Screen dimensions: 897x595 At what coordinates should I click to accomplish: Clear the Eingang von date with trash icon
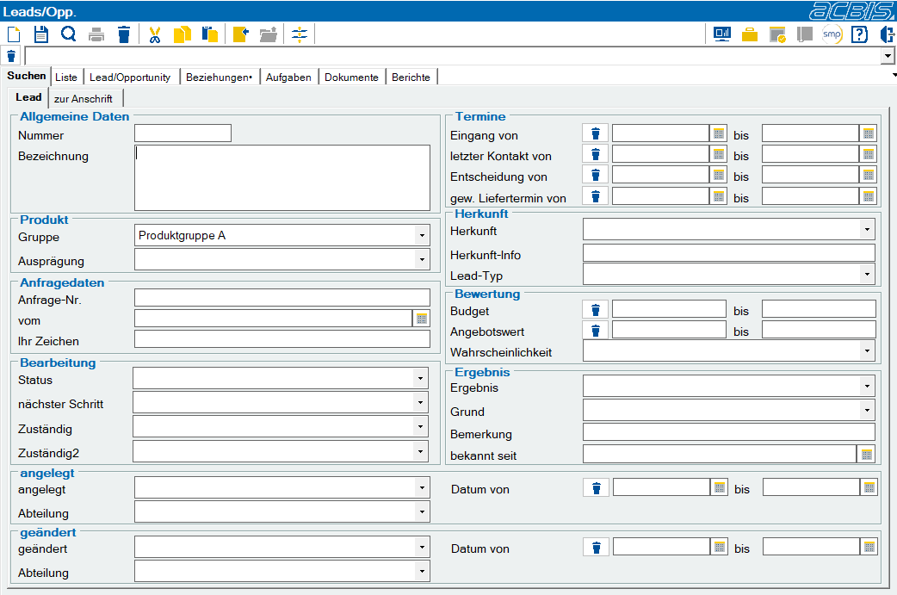pos(596,133)
